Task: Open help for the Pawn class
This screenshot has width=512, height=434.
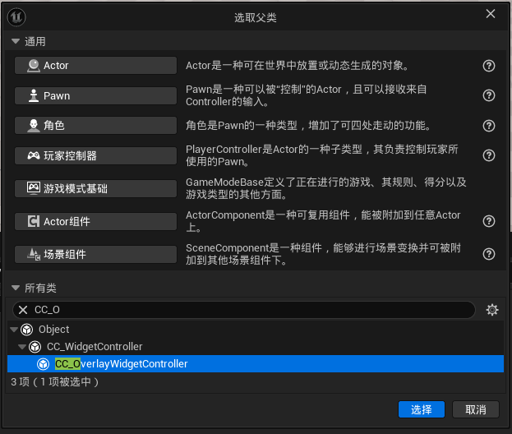Action: point(489,95)
